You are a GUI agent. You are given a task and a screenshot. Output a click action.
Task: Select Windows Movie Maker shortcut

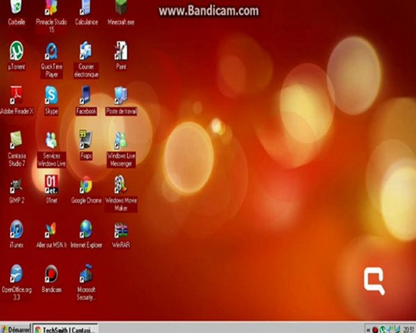click(121, 184)
